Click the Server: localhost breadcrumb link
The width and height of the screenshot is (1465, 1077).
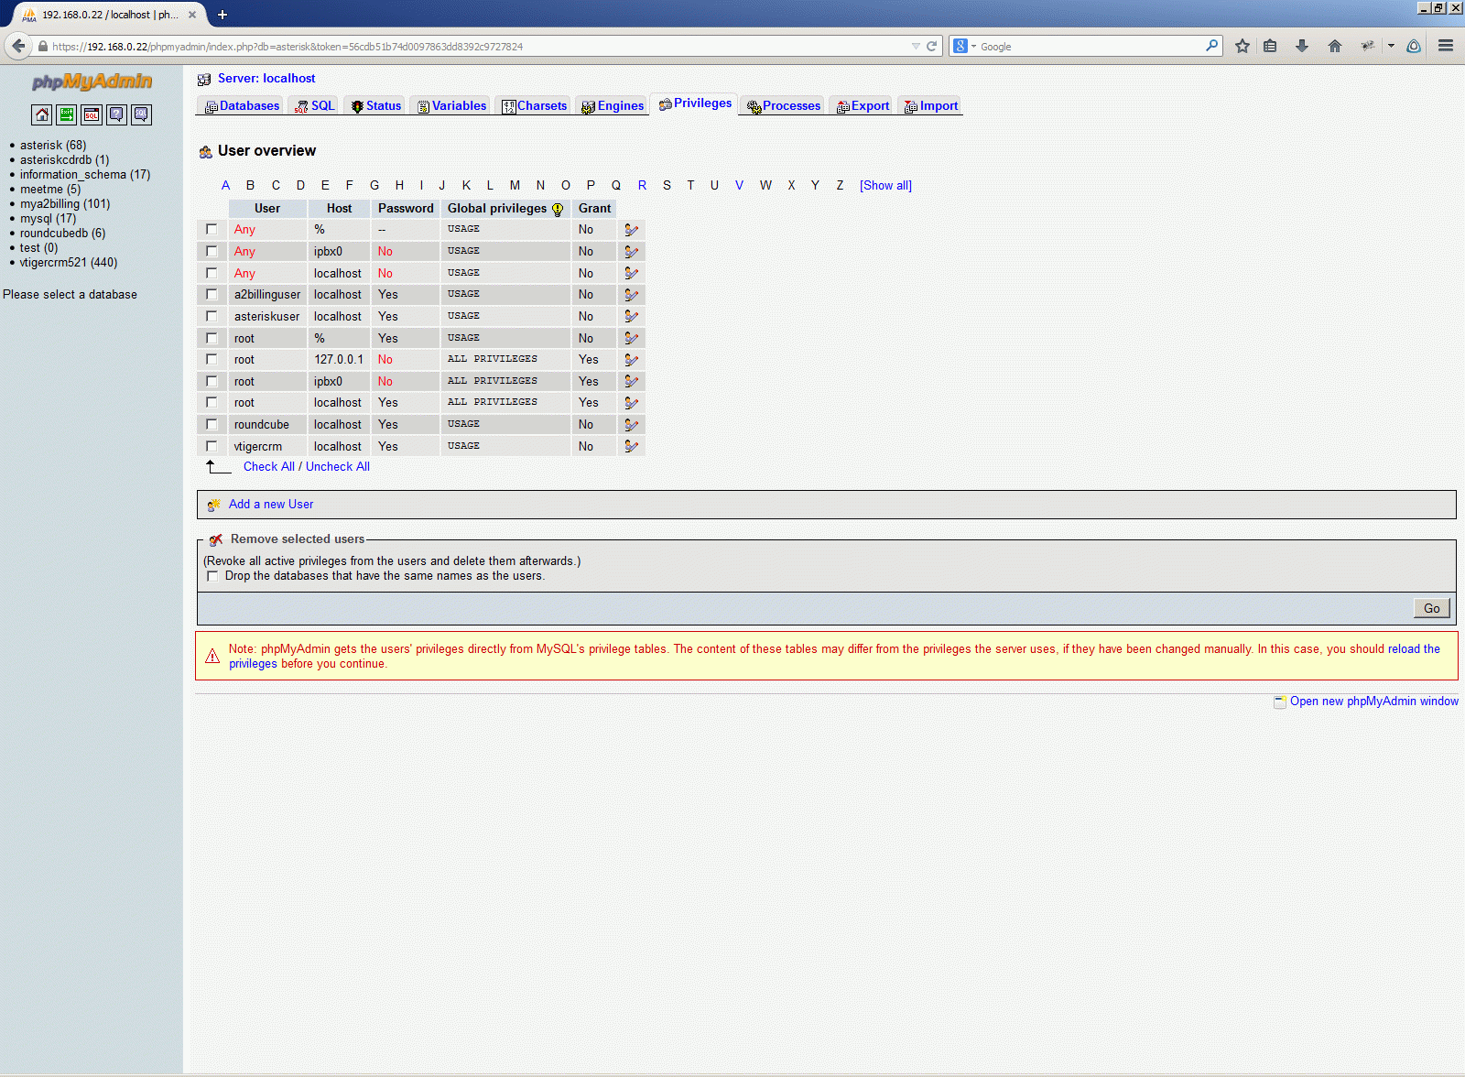(266, 79)
